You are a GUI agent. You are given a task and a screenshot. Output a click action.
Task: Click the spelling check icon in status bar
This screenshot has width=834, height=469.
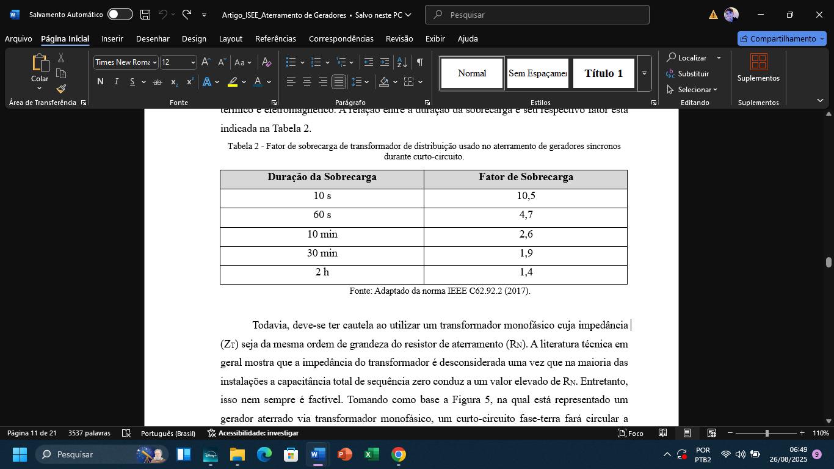pos(126,433)
